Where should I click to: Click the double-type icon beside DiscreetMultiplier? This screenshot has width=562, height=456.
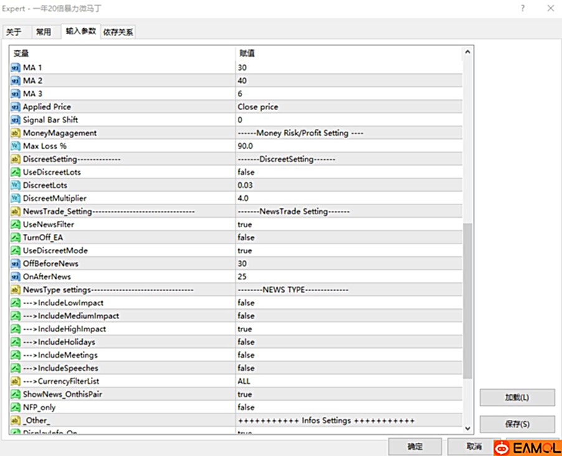[x=16, y=198]
